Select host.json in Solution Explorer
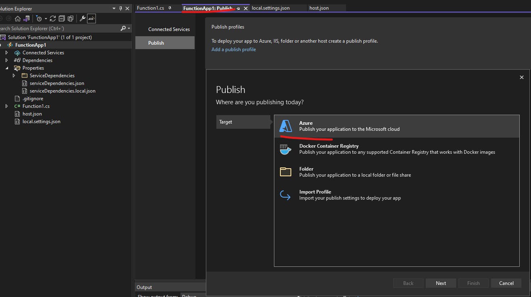 [x=32, y=113]
